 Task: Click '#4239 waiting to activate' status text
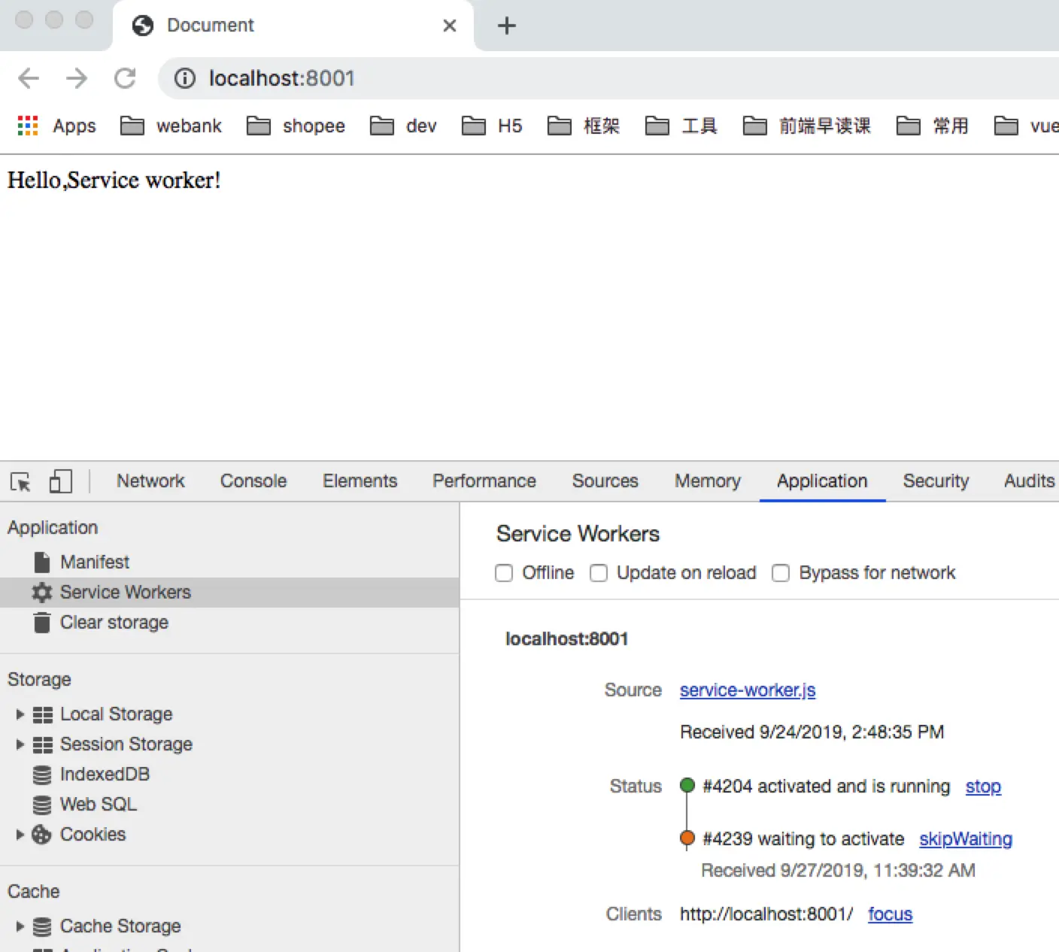pos(803,839)
